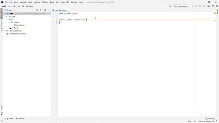Screen dimensions: 219x123
Task: Close the HelloEarth.java tab
Action: pyautogui.click(x=68, y=10)
